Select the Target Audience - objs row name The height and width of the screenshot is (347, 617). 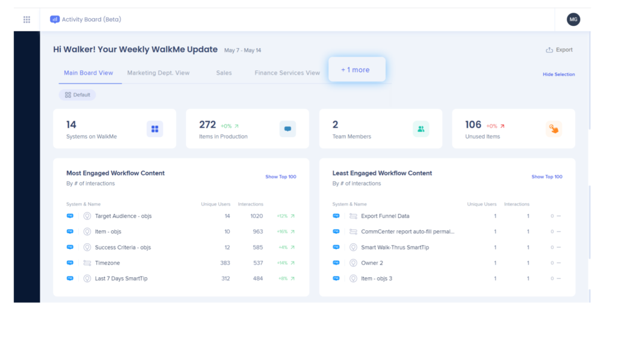click(123, 216)
